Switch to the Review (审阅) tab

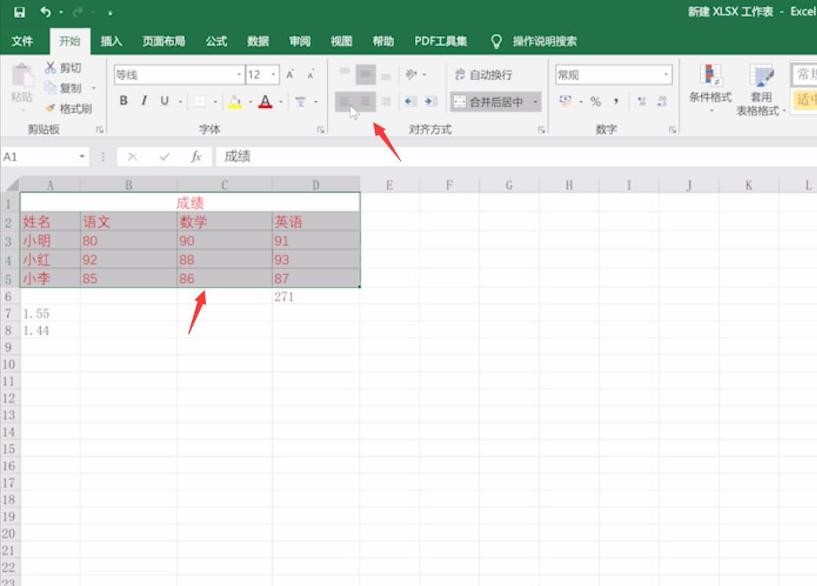(300, 41)
